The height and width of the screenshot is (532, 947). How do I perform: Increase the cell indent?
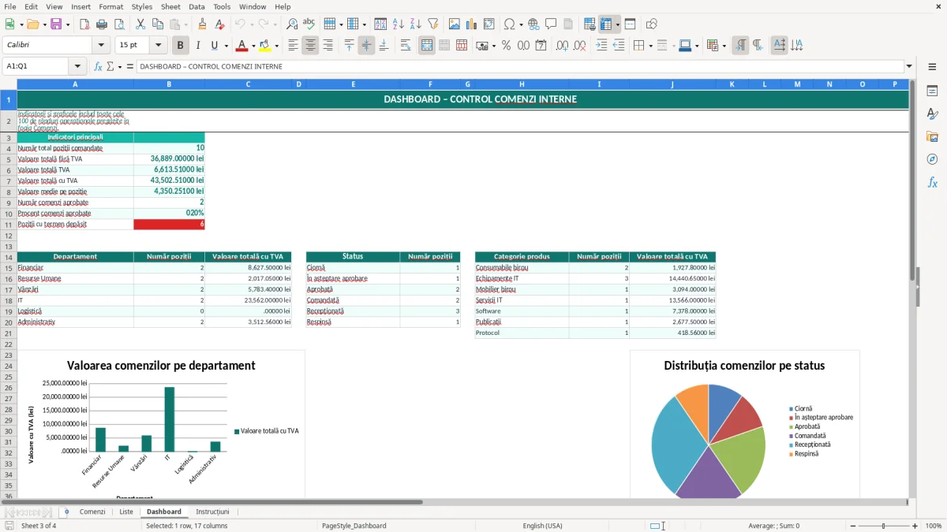coord(601,46)
